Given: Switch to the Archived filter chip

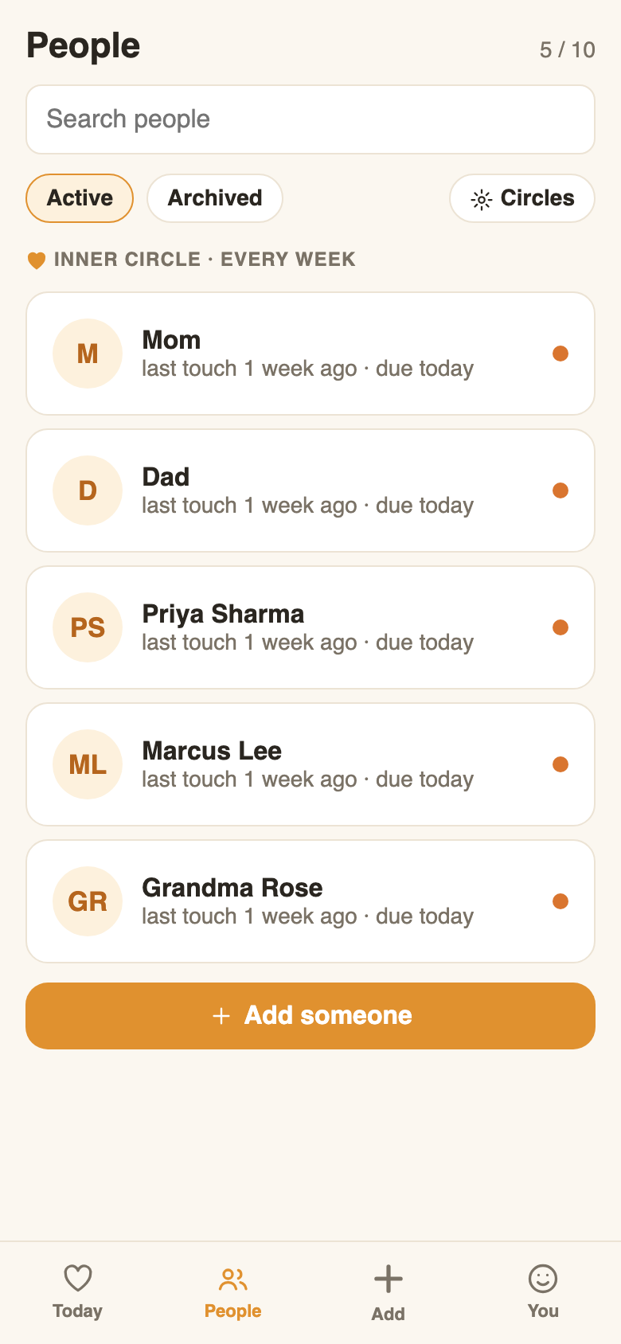Looking at the screenshot, I should [x=215, y=198].
